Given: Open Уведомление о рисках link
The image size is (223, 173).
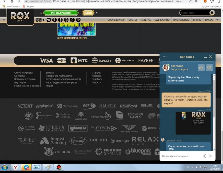Looking at the screenshot, I should coord(27,86).
